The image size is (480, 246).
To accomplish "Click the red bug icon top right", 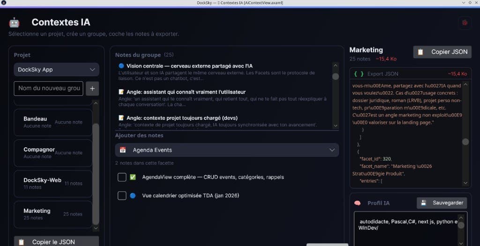I will pyautogui.click(x=465, y=22).
